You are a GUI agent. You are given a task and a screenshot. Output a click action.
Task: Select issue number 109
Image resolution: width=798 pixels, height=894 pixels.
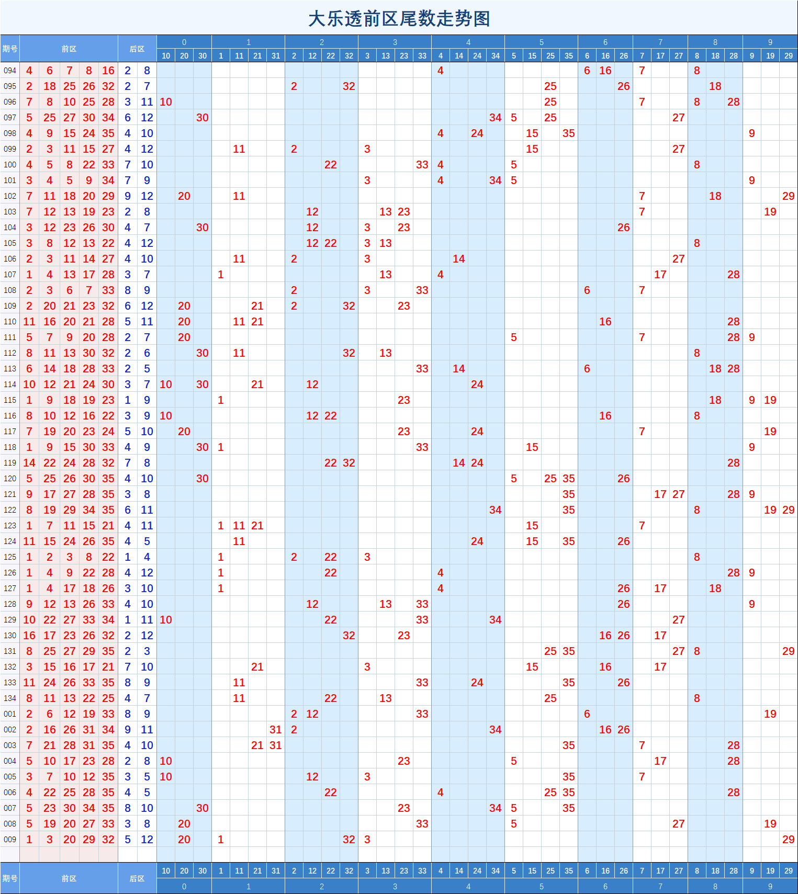click(x=10, y=306)
